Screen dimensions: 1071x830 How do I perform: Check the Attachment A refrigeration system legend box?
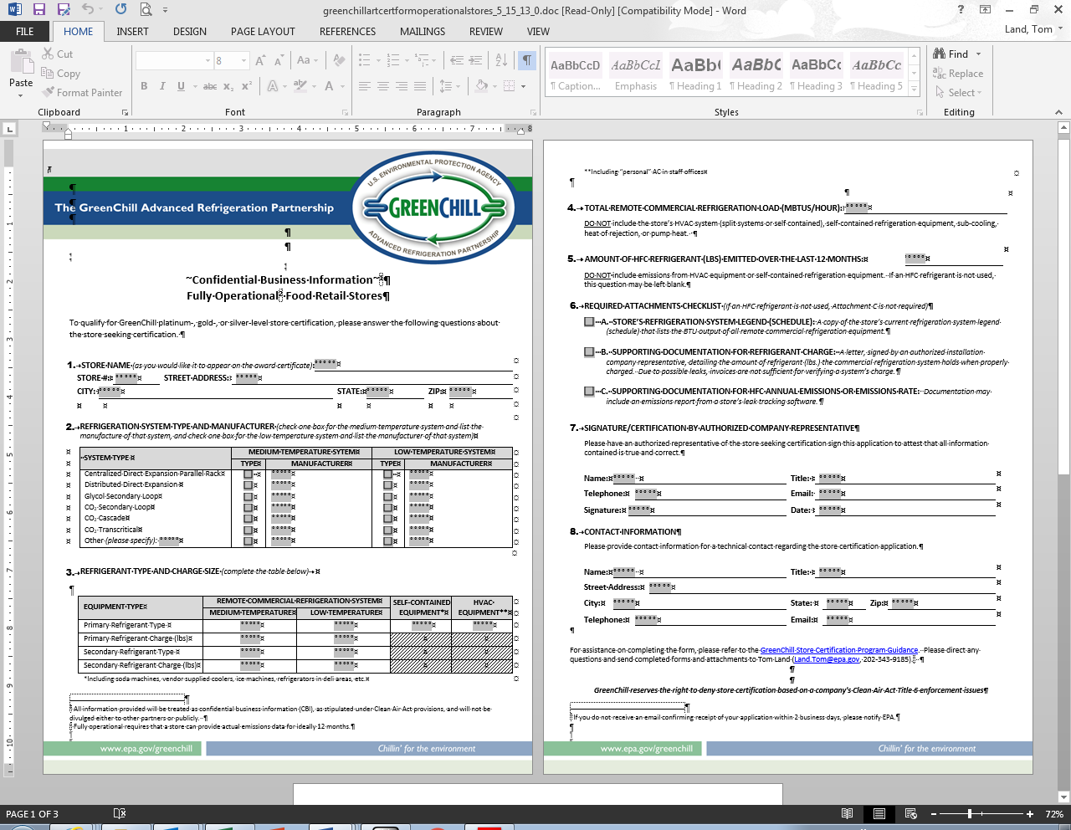[x=589, y=322]
